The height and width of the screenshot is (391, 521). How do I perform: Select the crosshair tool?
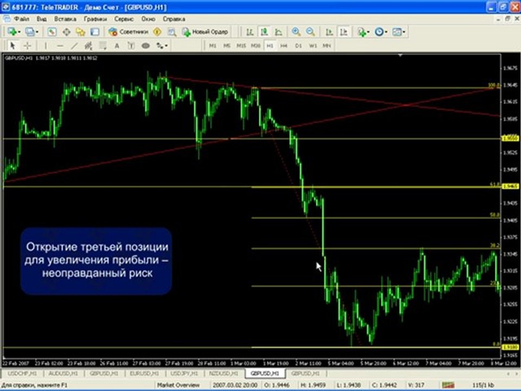pyautogui.click(x=27, y=46)
